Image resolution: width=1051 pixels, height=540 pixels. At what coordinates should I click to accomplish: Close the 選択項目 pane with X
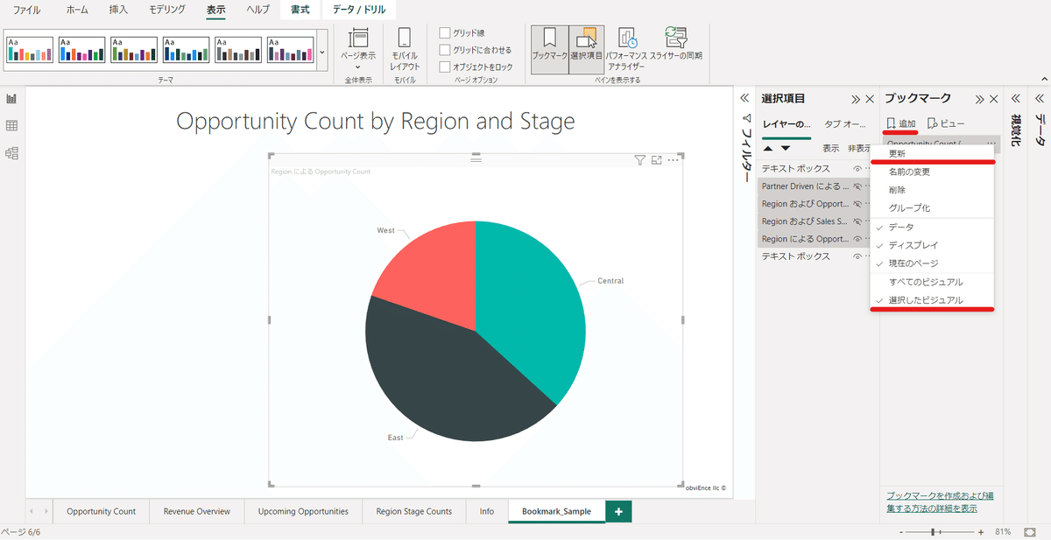coord(870,99)
